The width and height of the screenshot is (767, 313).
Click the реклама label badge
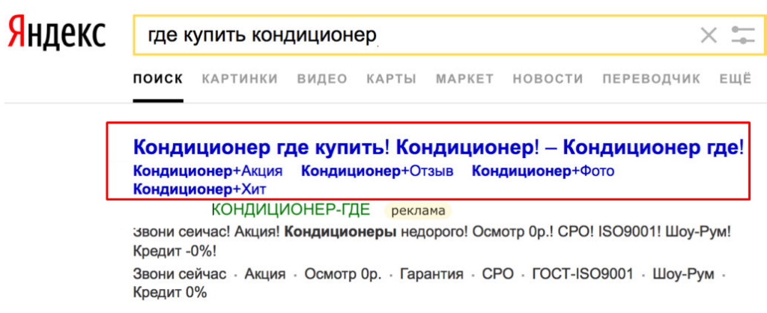coord(419,210)
